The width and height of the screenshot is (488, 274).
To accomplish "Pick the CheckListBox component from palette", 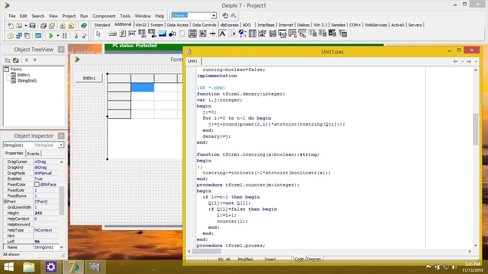I will pyautogui.click(x=203, y=34).
